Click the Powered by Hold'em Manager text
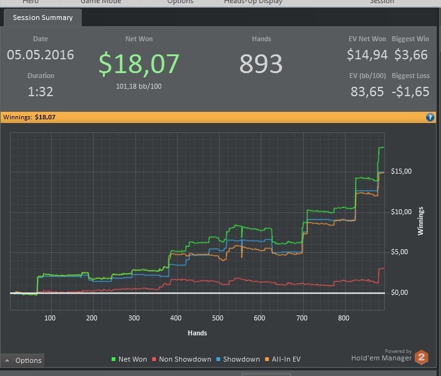 [x=381, y=355]
